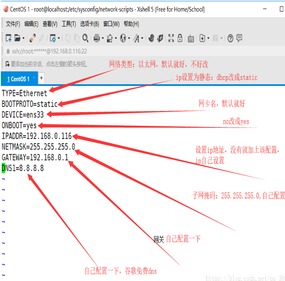285x281 pixels.
Task: Click the grayed layout panes icon
Action: click(216, 38)
